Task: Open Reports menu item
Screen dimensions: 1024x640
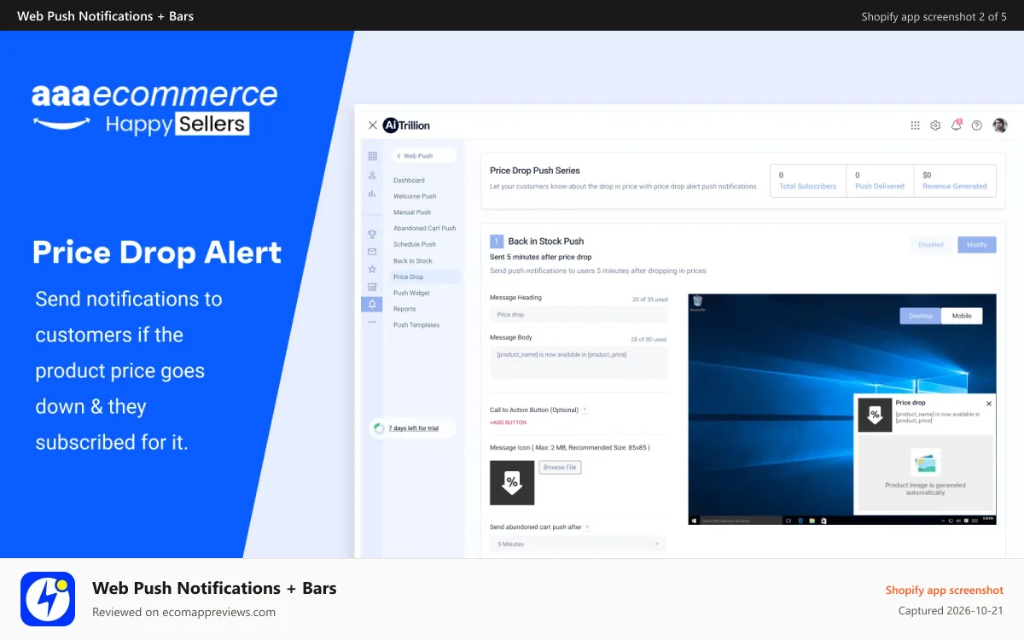Action: [x=404, y=309]
